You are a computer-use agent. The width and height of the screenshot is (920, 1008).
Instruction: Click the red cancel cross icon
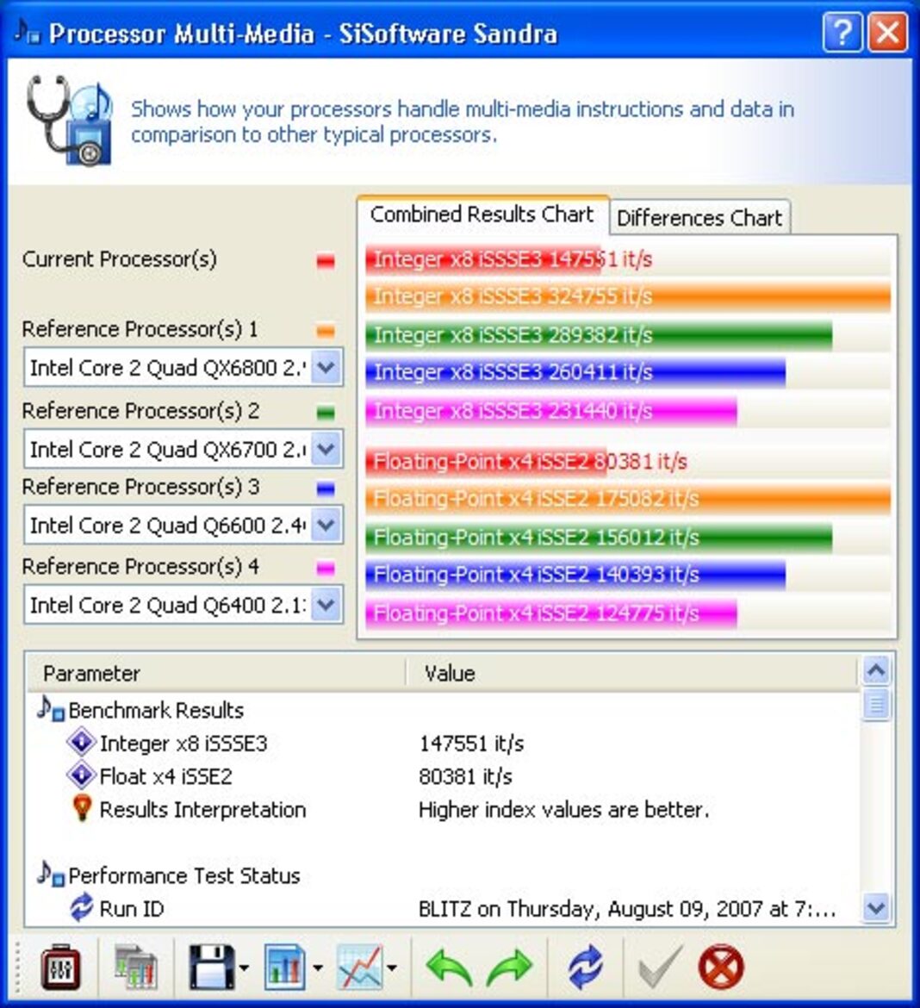(721, 966)
